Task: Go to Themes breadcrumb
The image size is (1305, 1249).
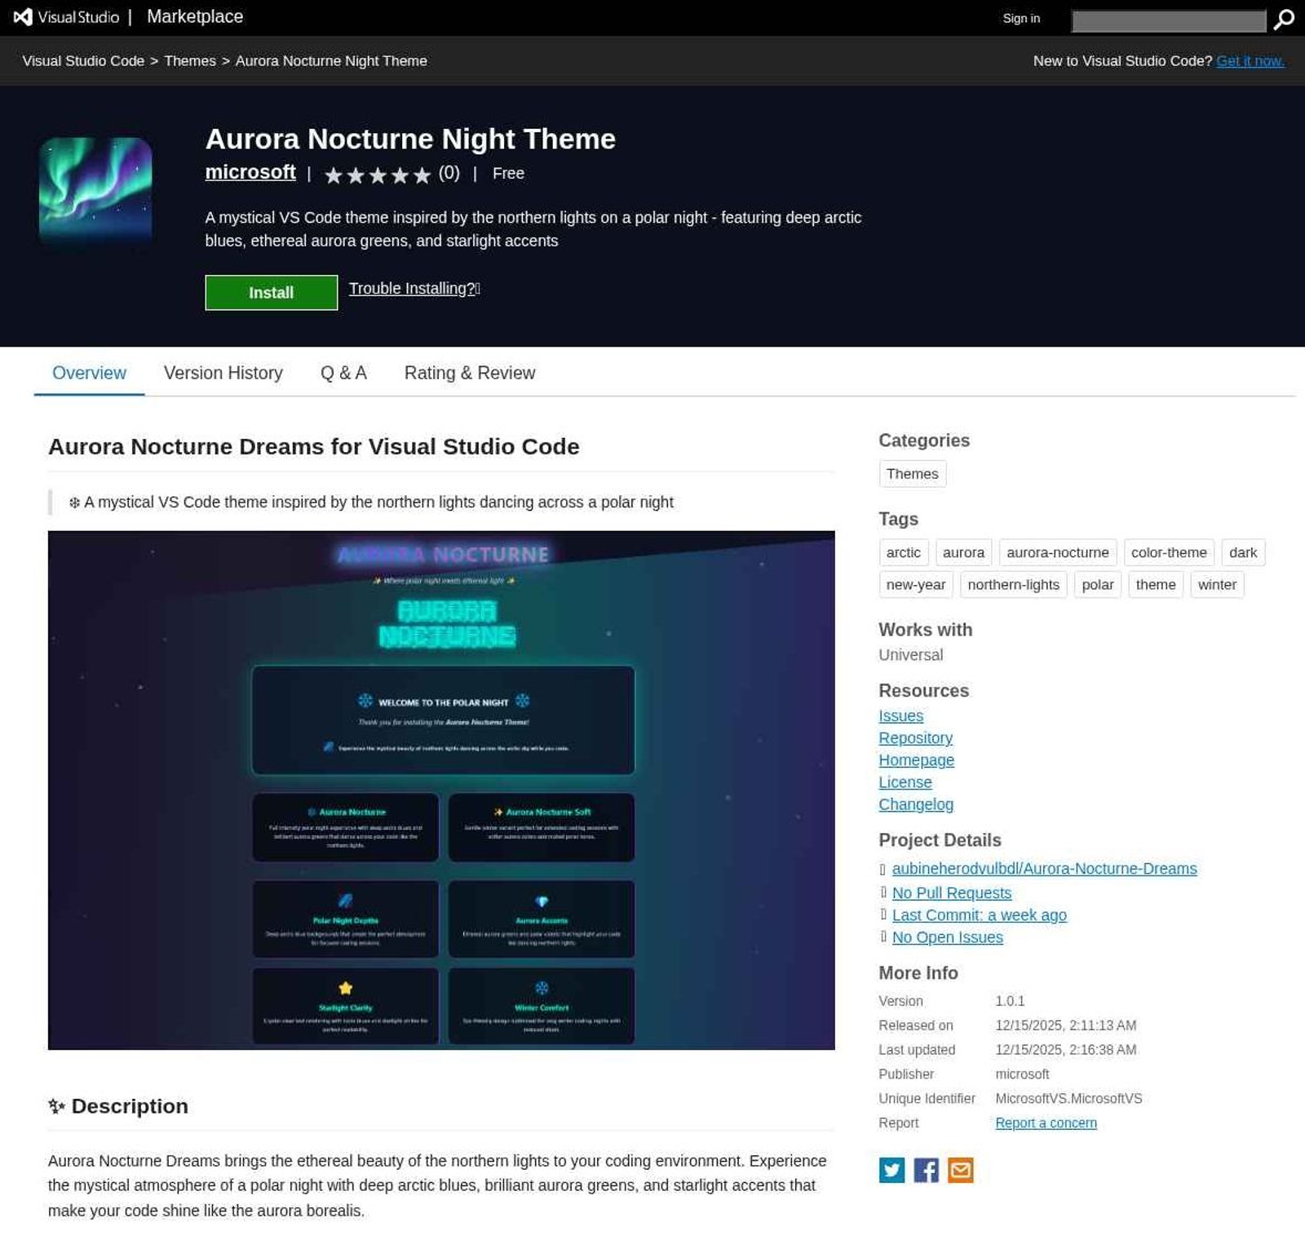Action: point(190,61)
